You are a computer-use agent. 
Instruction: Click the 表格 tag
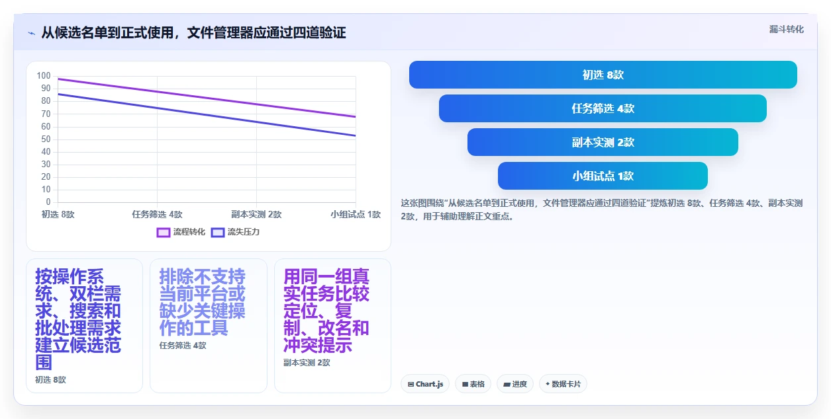pyautogui.click(x=473, y=384)
